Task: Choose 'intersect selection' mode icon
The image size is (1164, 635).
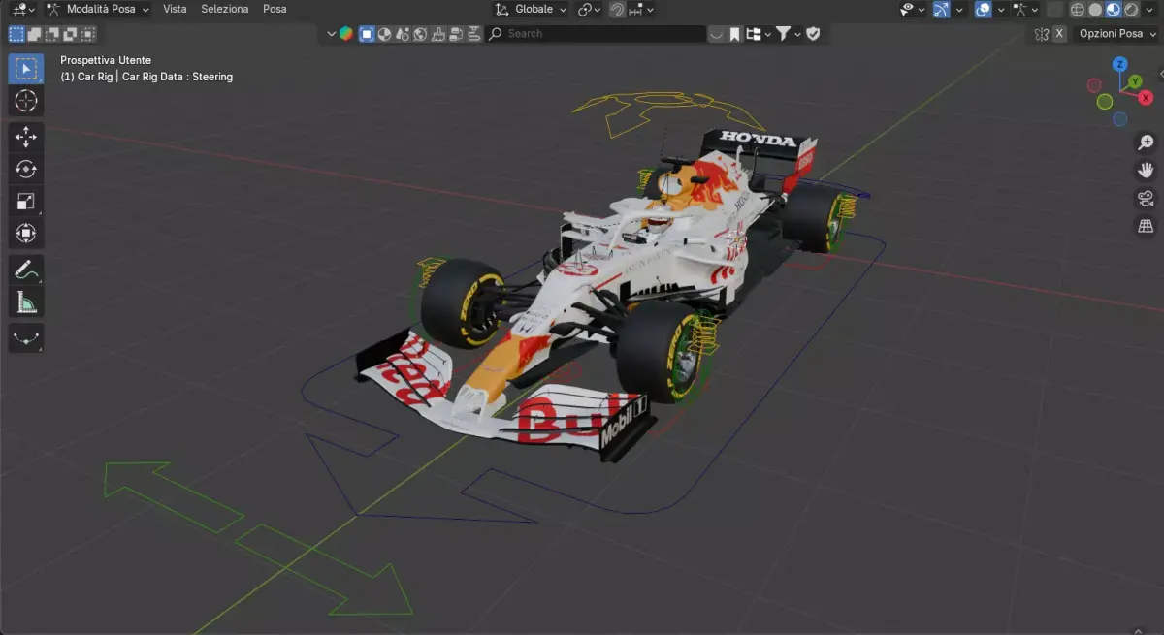Action: [88, 34]
